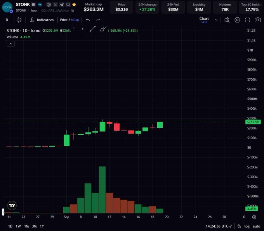Open the X (Twitter) profile icon
This screenshot has height=231, width=264.
tap(55, 5)
